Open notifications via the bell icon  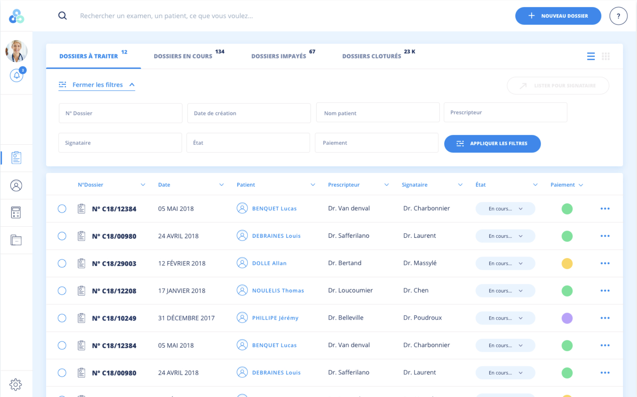tap(16, 75)
